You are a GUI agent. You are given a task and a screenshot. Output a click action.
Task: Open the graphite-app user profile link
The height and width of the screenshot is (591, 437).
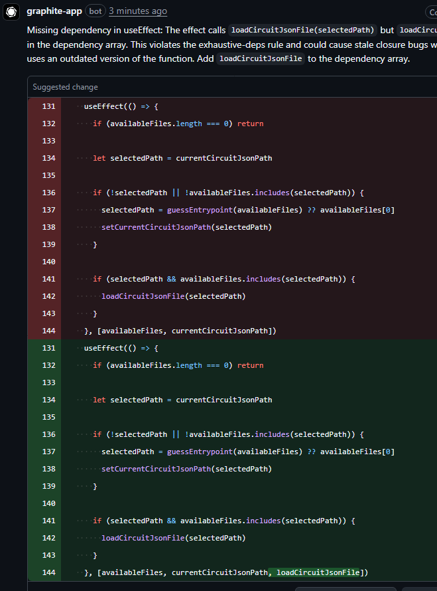point(54,11)
